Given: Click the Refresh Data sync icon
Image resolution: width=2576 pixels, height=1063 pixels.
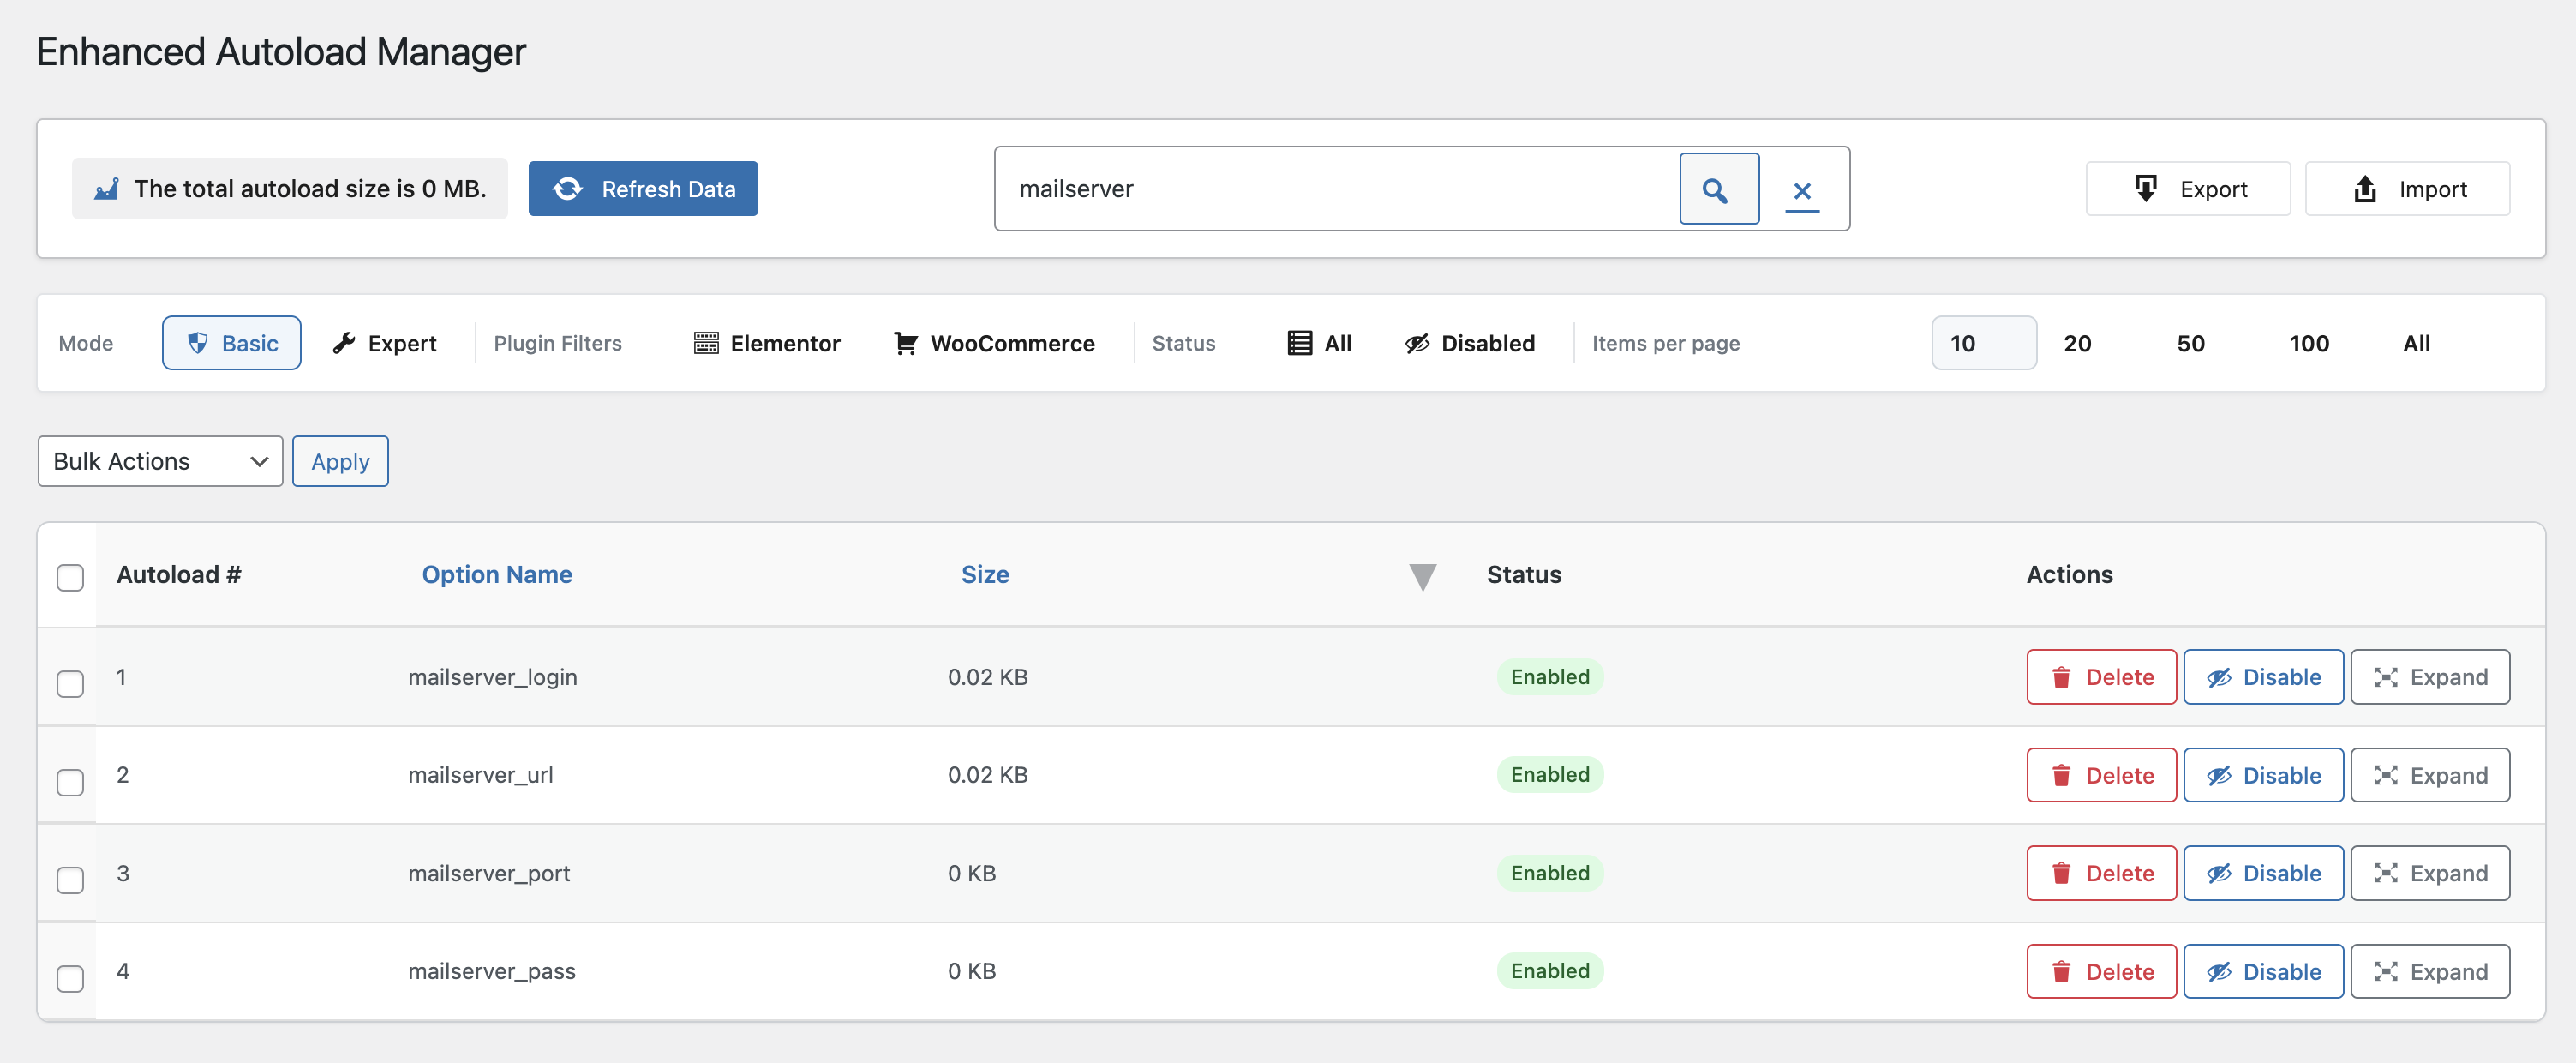Looking at the screenshot, I should [x=568, y=189].
